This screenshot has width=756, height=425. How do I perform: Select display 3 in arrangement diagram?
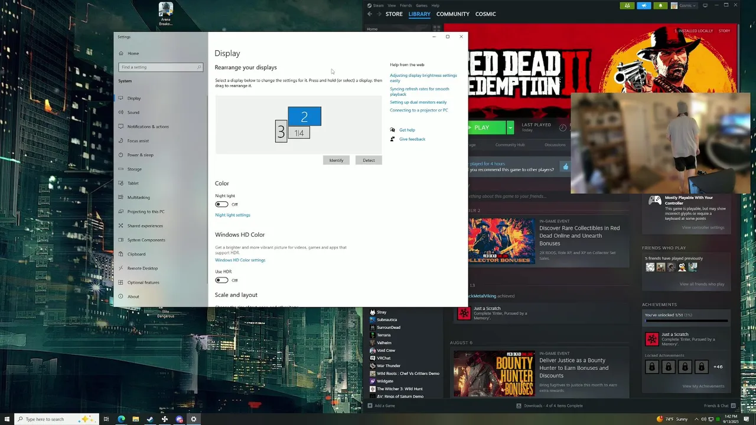[281, 131]
